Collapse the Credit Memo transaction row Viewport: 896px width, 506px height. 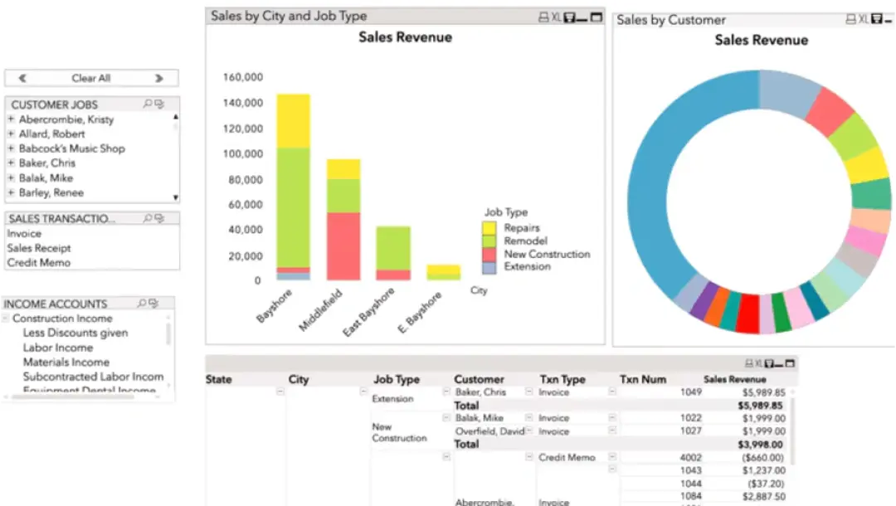tap(612, 457)
